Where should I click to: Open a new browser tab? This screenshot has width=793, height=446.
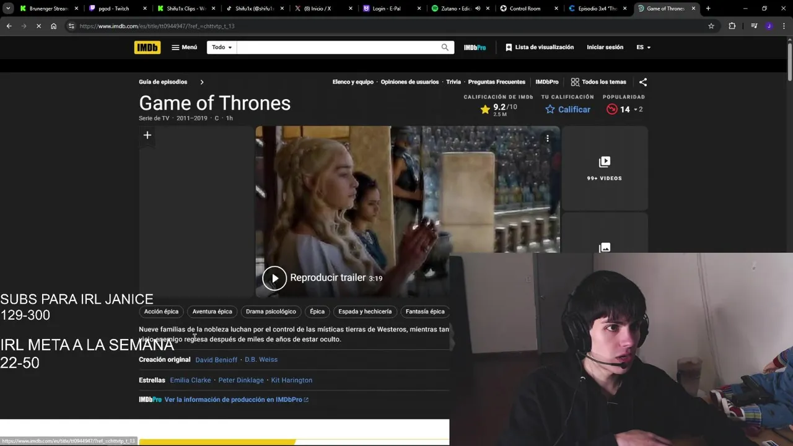(x=708, y=9)
